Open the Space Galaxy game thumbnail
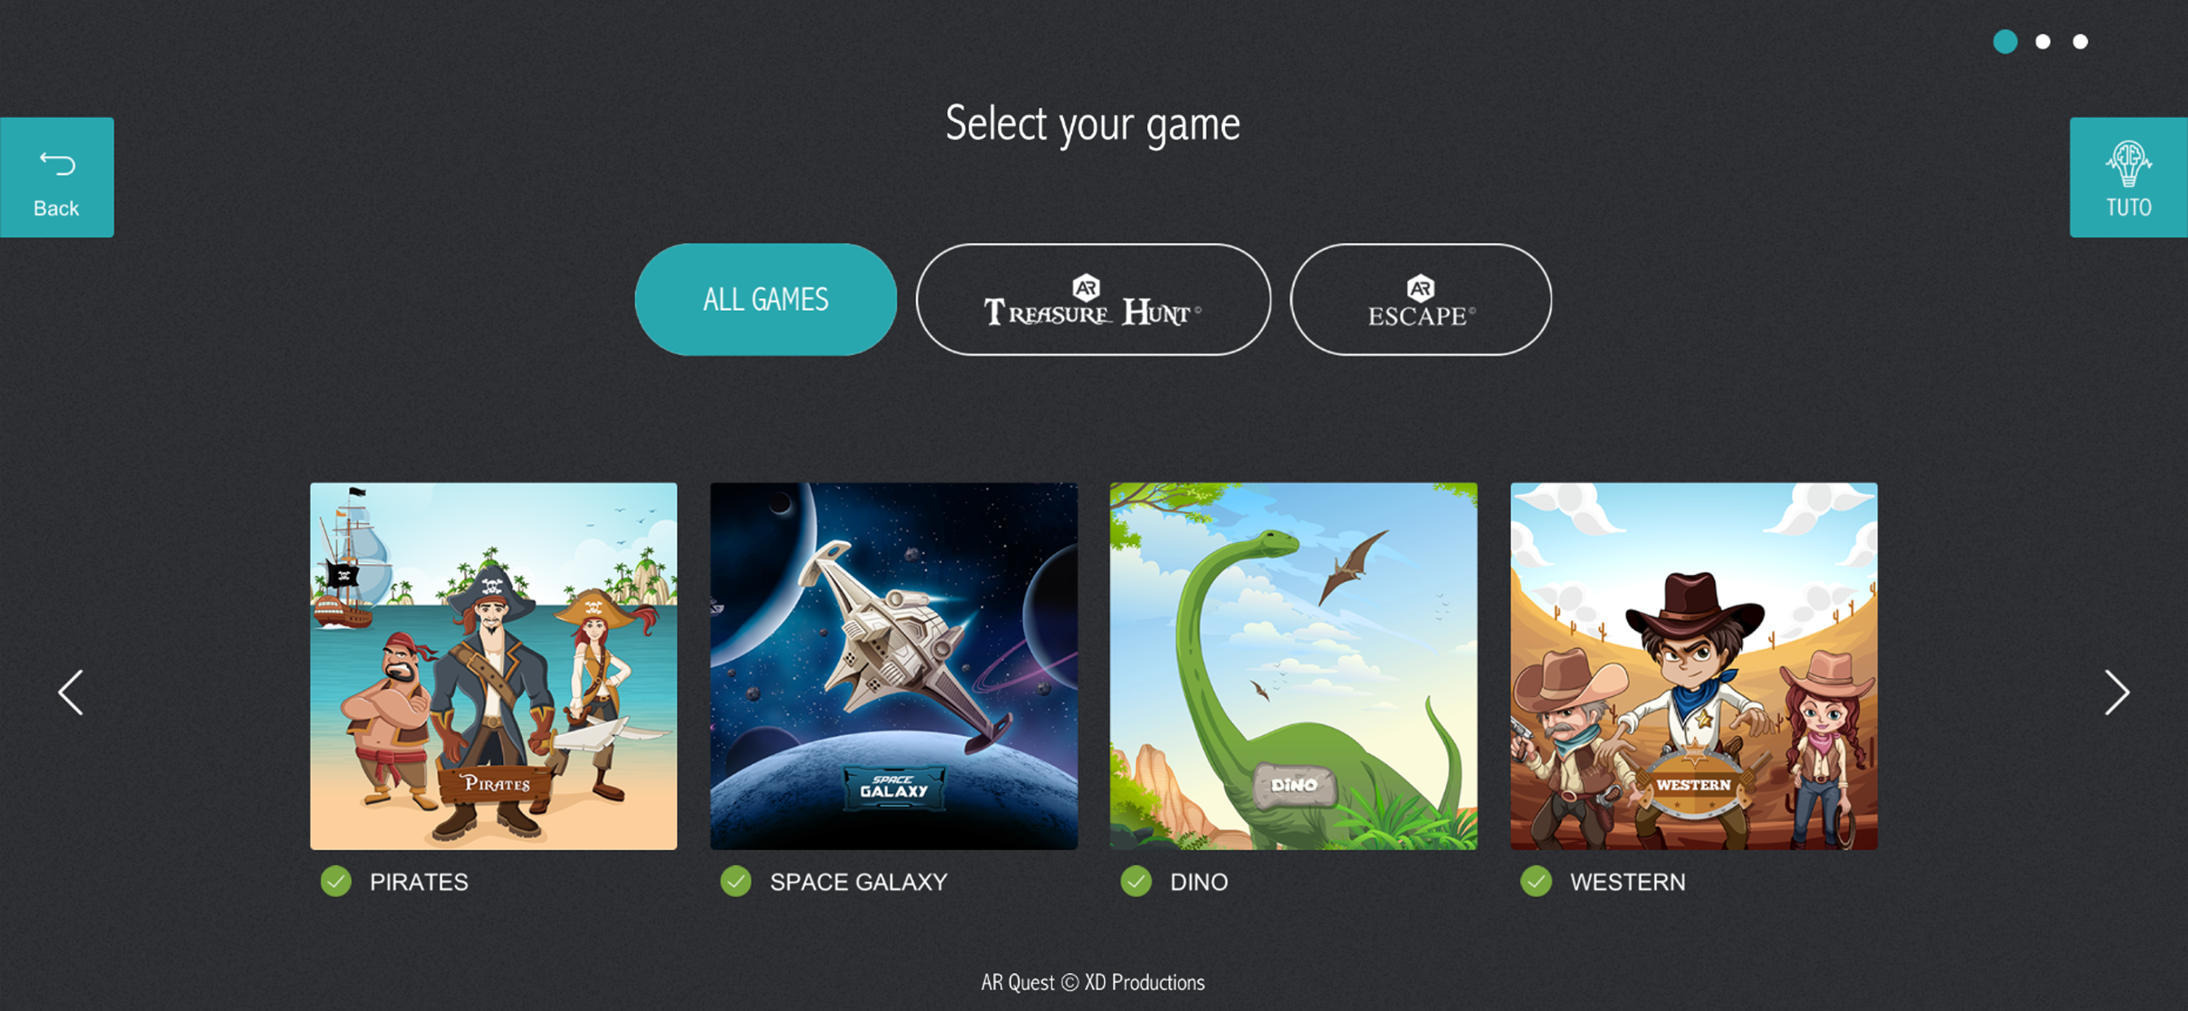Screen dimensions: 2188x1011 point(894,666)
